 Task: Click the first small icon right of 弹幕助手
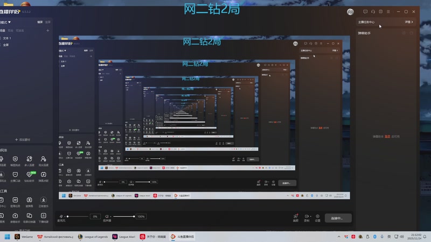pyautogui.click(x=404, y=33)
